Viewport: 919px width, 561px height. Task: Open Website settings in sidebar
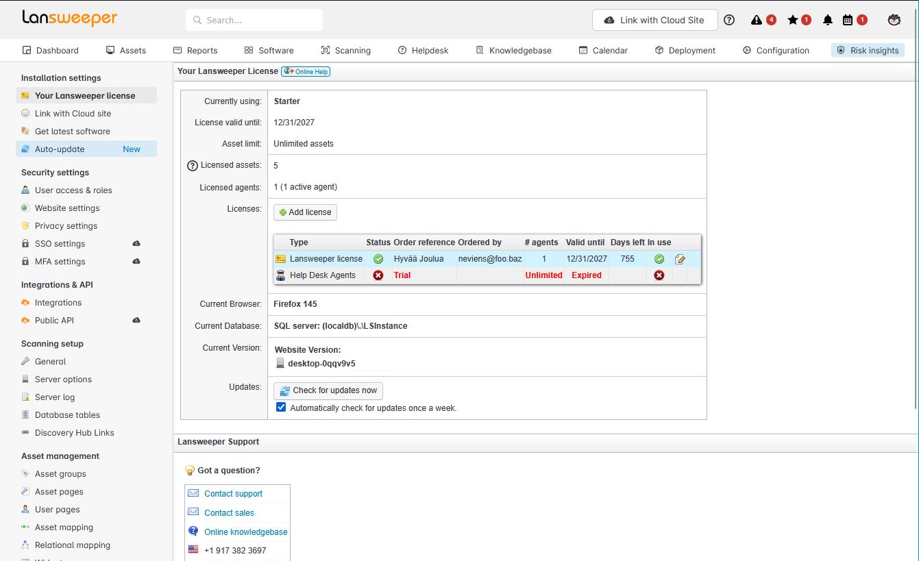pyautogui.click(x=86, y=208)
